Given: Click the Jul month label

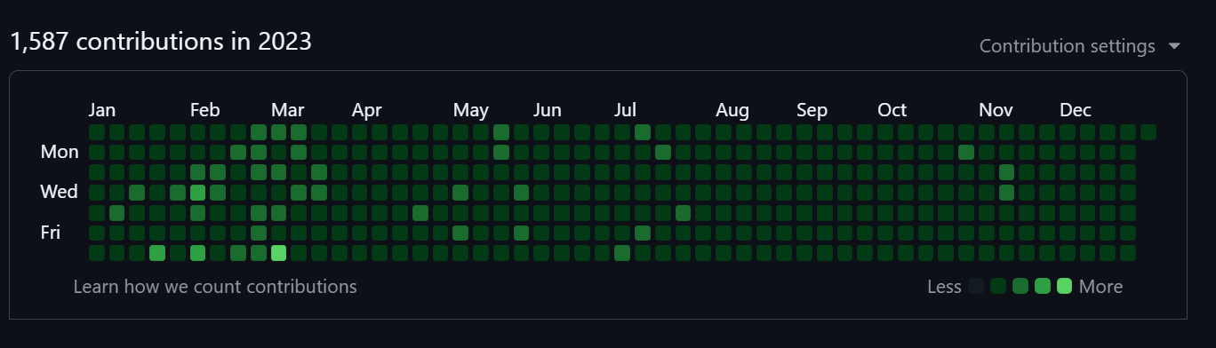Looking at the screenshot, I should pos(625,110).
